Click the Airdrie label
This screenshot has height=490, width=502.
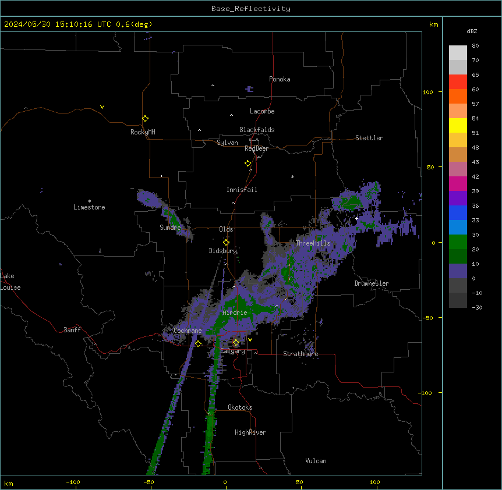pos(235,313)
